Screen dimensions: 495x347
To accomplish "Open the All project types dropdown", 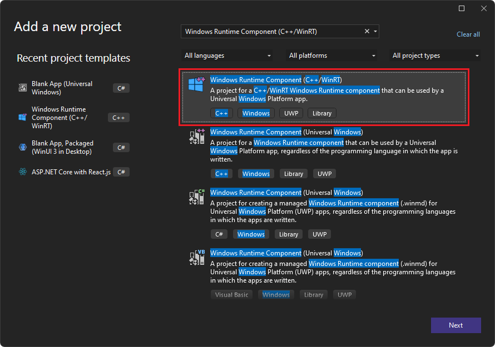I will tap(435, 56).
